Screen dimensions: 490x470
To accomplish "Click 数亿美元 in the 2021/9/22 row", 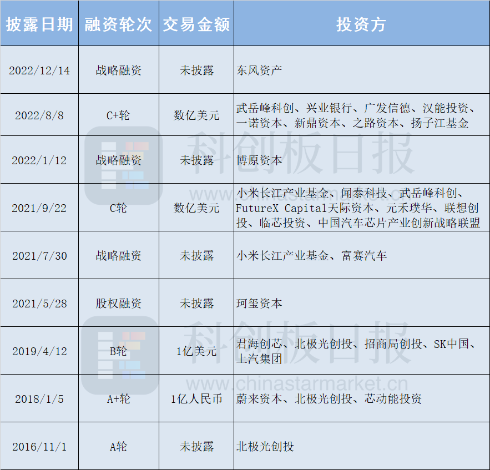I will [196, 208].
